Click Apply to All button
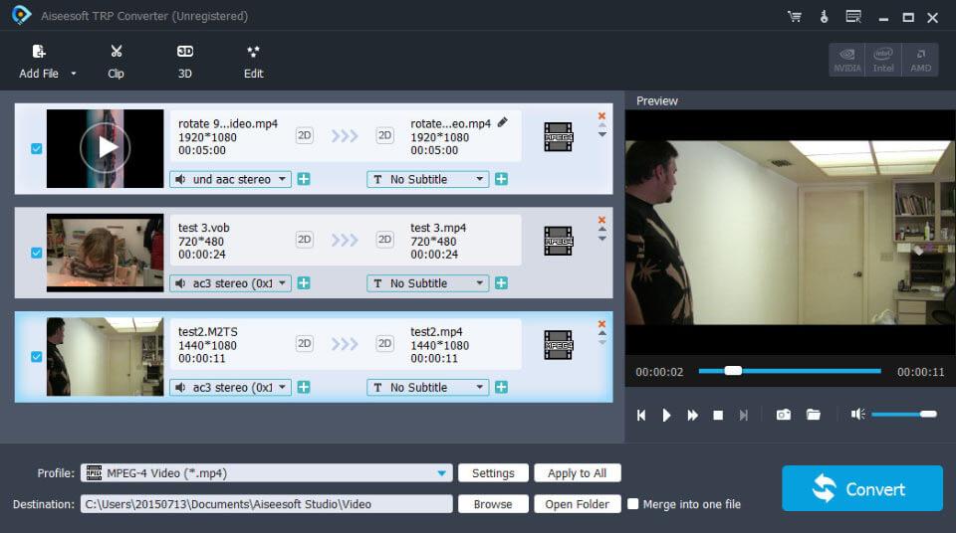Image resolution: width=956 pixels, height=533 pixels. (578, 473)
